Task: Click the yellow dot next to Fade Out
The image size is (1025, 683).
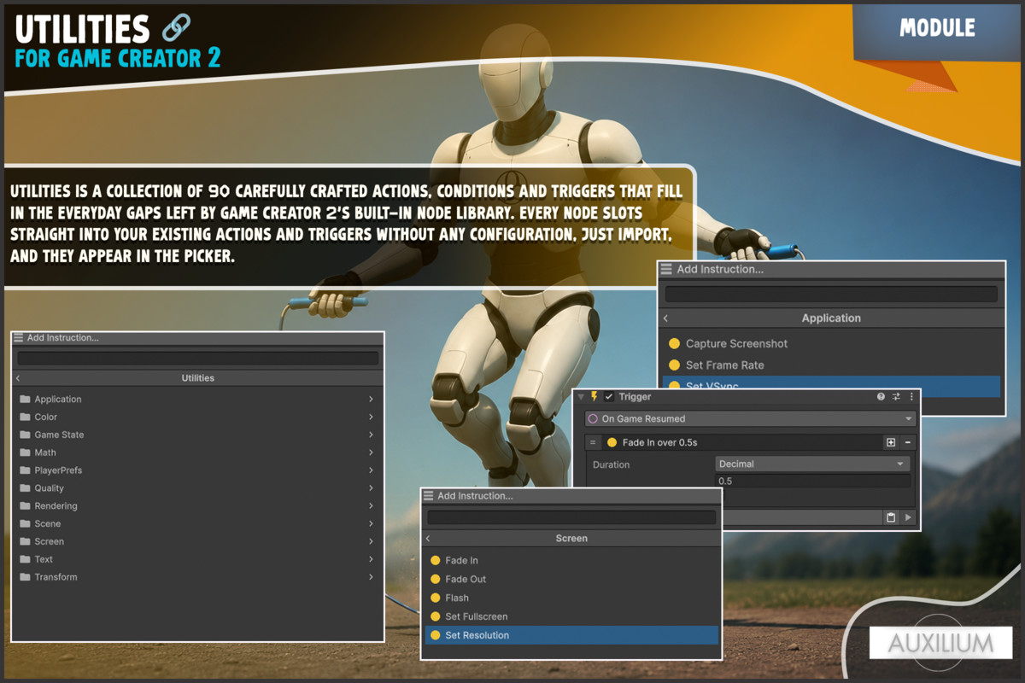Action: tap(435, 579)
